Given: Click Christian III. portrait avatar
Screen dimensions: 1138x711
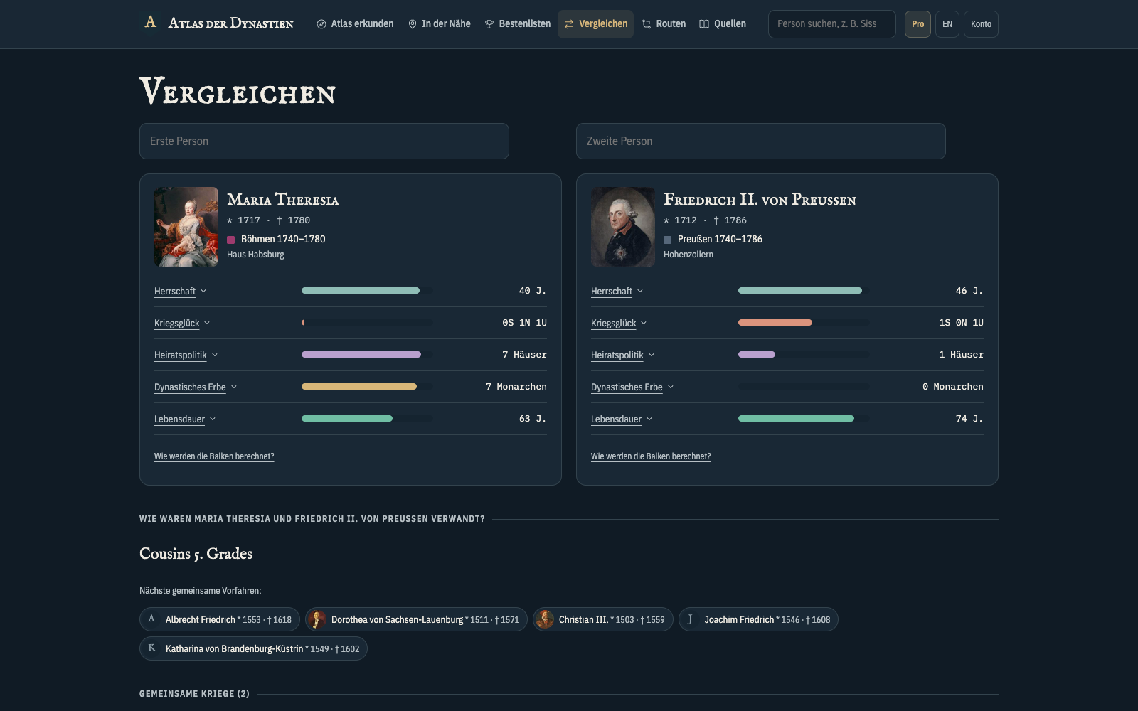Looking at the screenshot, I should (545, 619).
